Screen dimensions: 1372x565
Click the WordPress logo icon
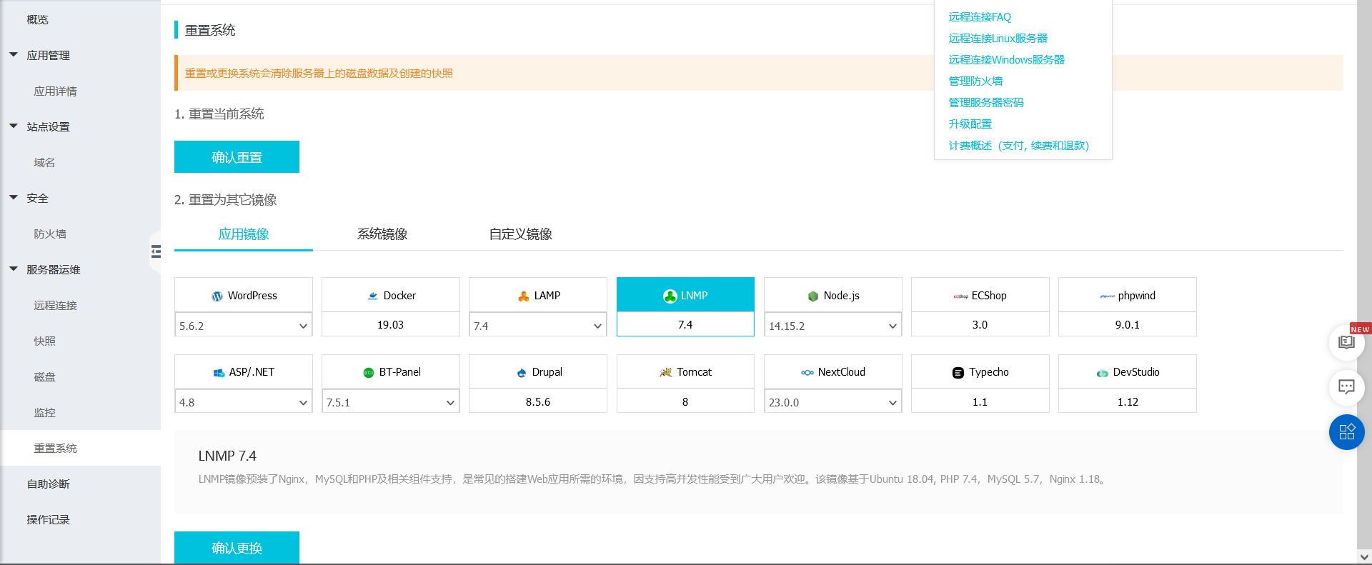tap(217, 296)
